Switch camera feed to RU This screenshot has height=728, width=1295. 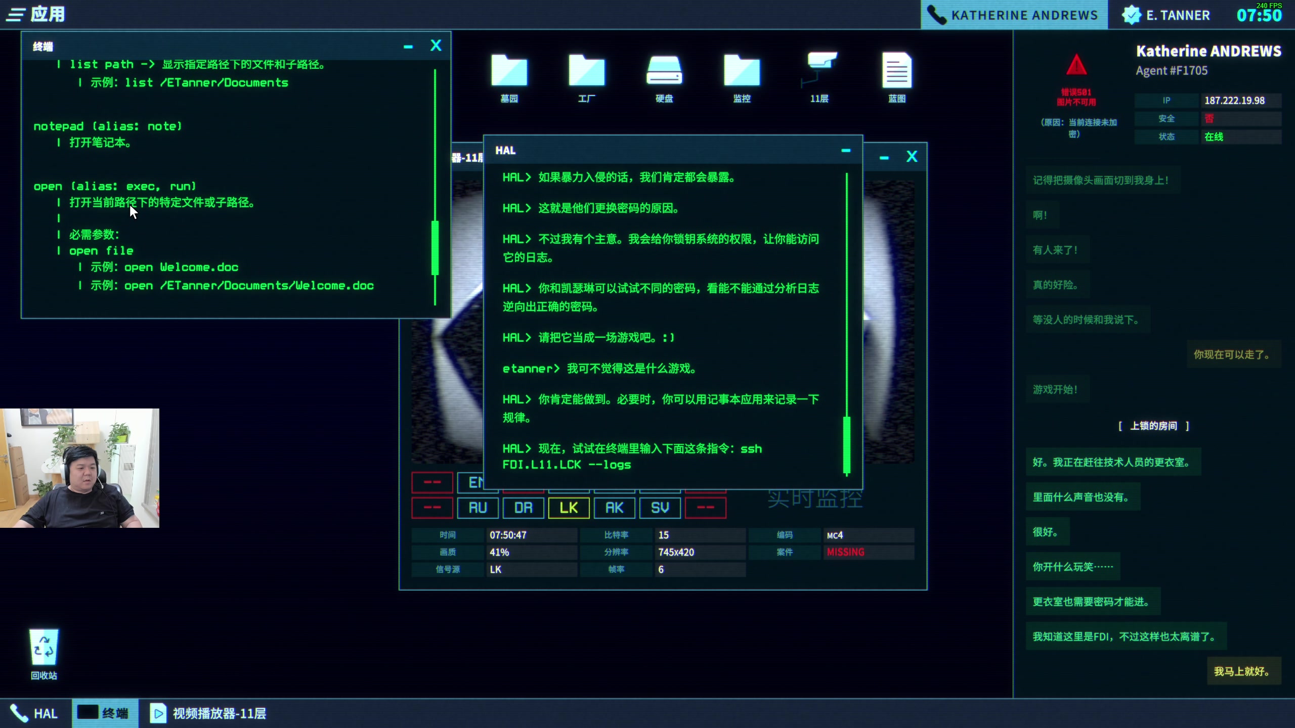[x=478, y=508]
